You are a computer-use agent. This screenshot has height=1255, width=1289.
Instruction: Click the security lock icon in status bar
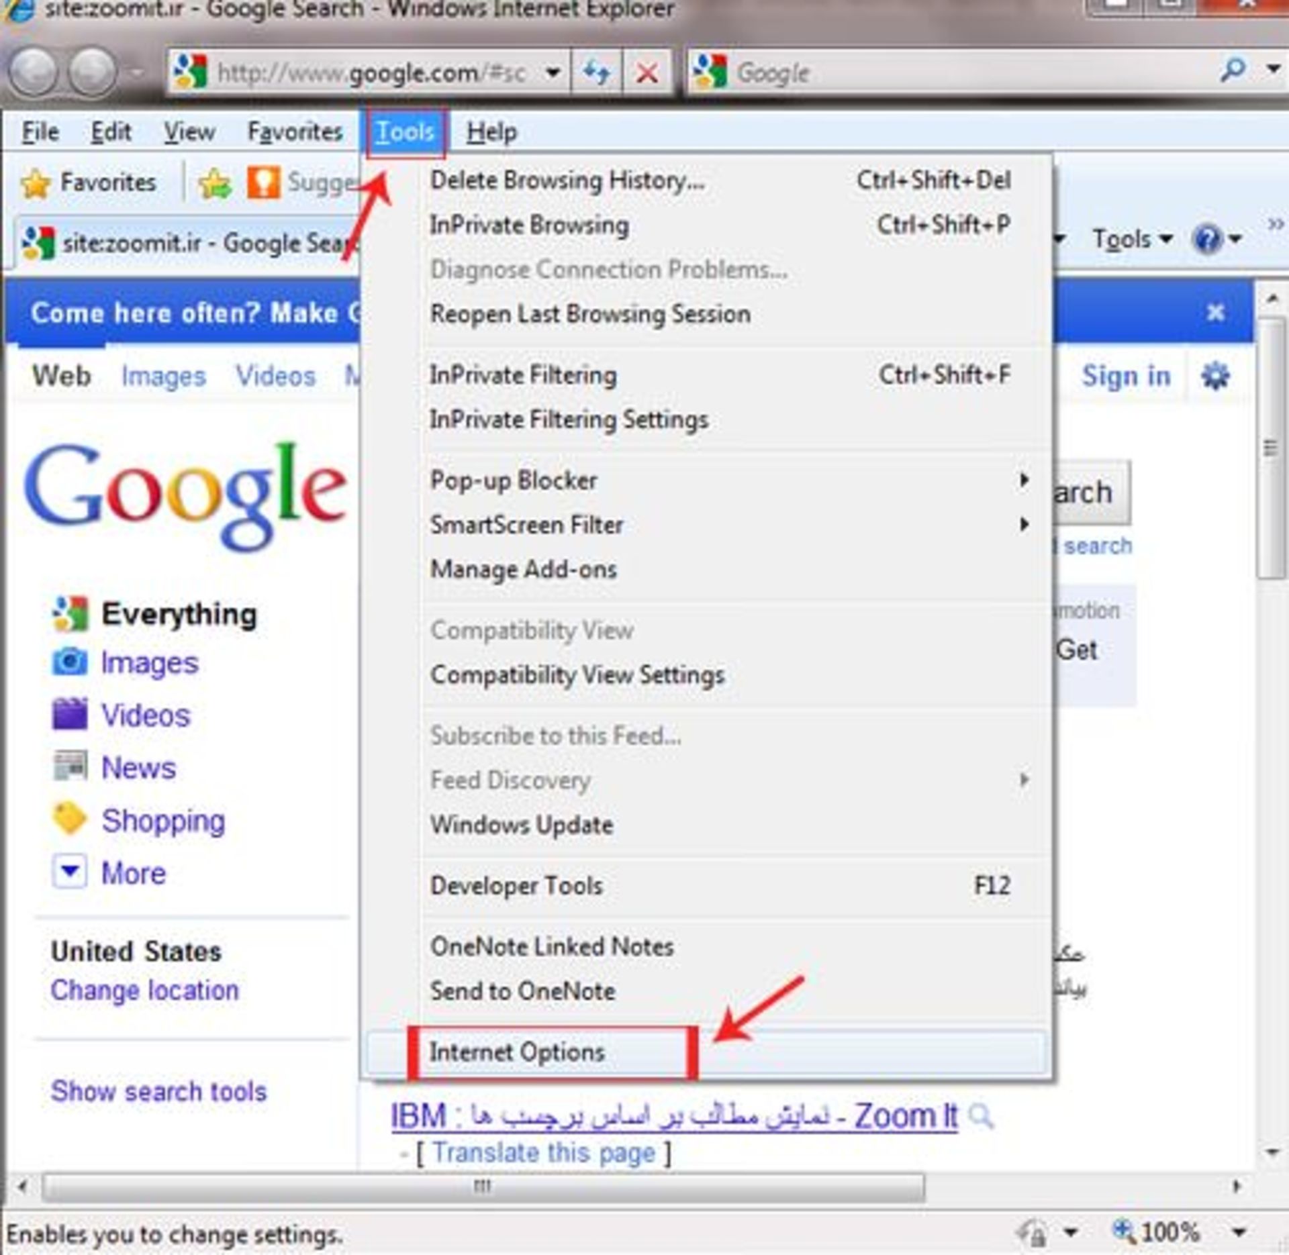click(x=1032, y=1232)
